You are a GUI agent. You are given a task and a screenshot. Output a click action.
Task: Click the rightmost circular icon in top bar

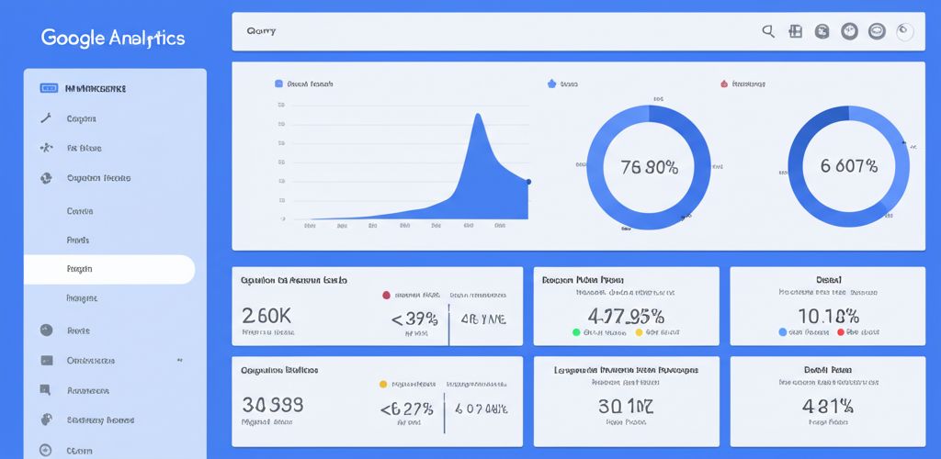coord(904,31)
